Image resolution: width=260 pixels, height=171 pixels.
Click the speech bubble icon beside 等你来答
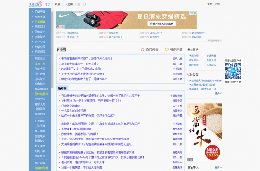[167, 49]
